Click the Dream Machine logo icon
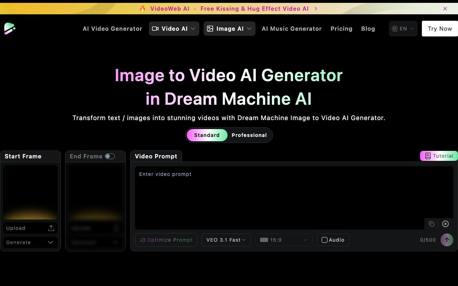This screenshot has height=286, width=458. tap(10, 29)
